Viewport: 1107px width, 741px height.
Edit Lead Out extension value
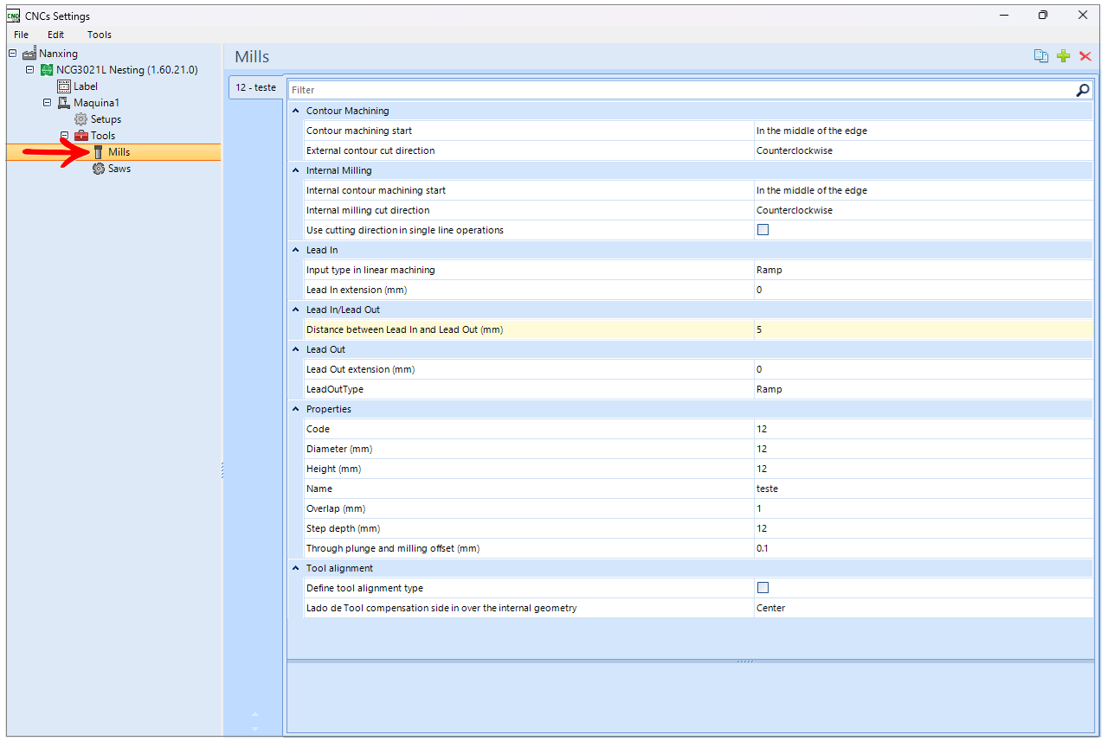924,369
